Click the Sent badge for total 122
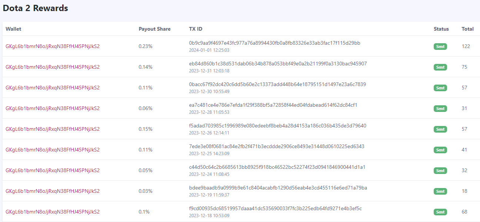This screenshot has width=480, height=222. click(x=440, y=47)
